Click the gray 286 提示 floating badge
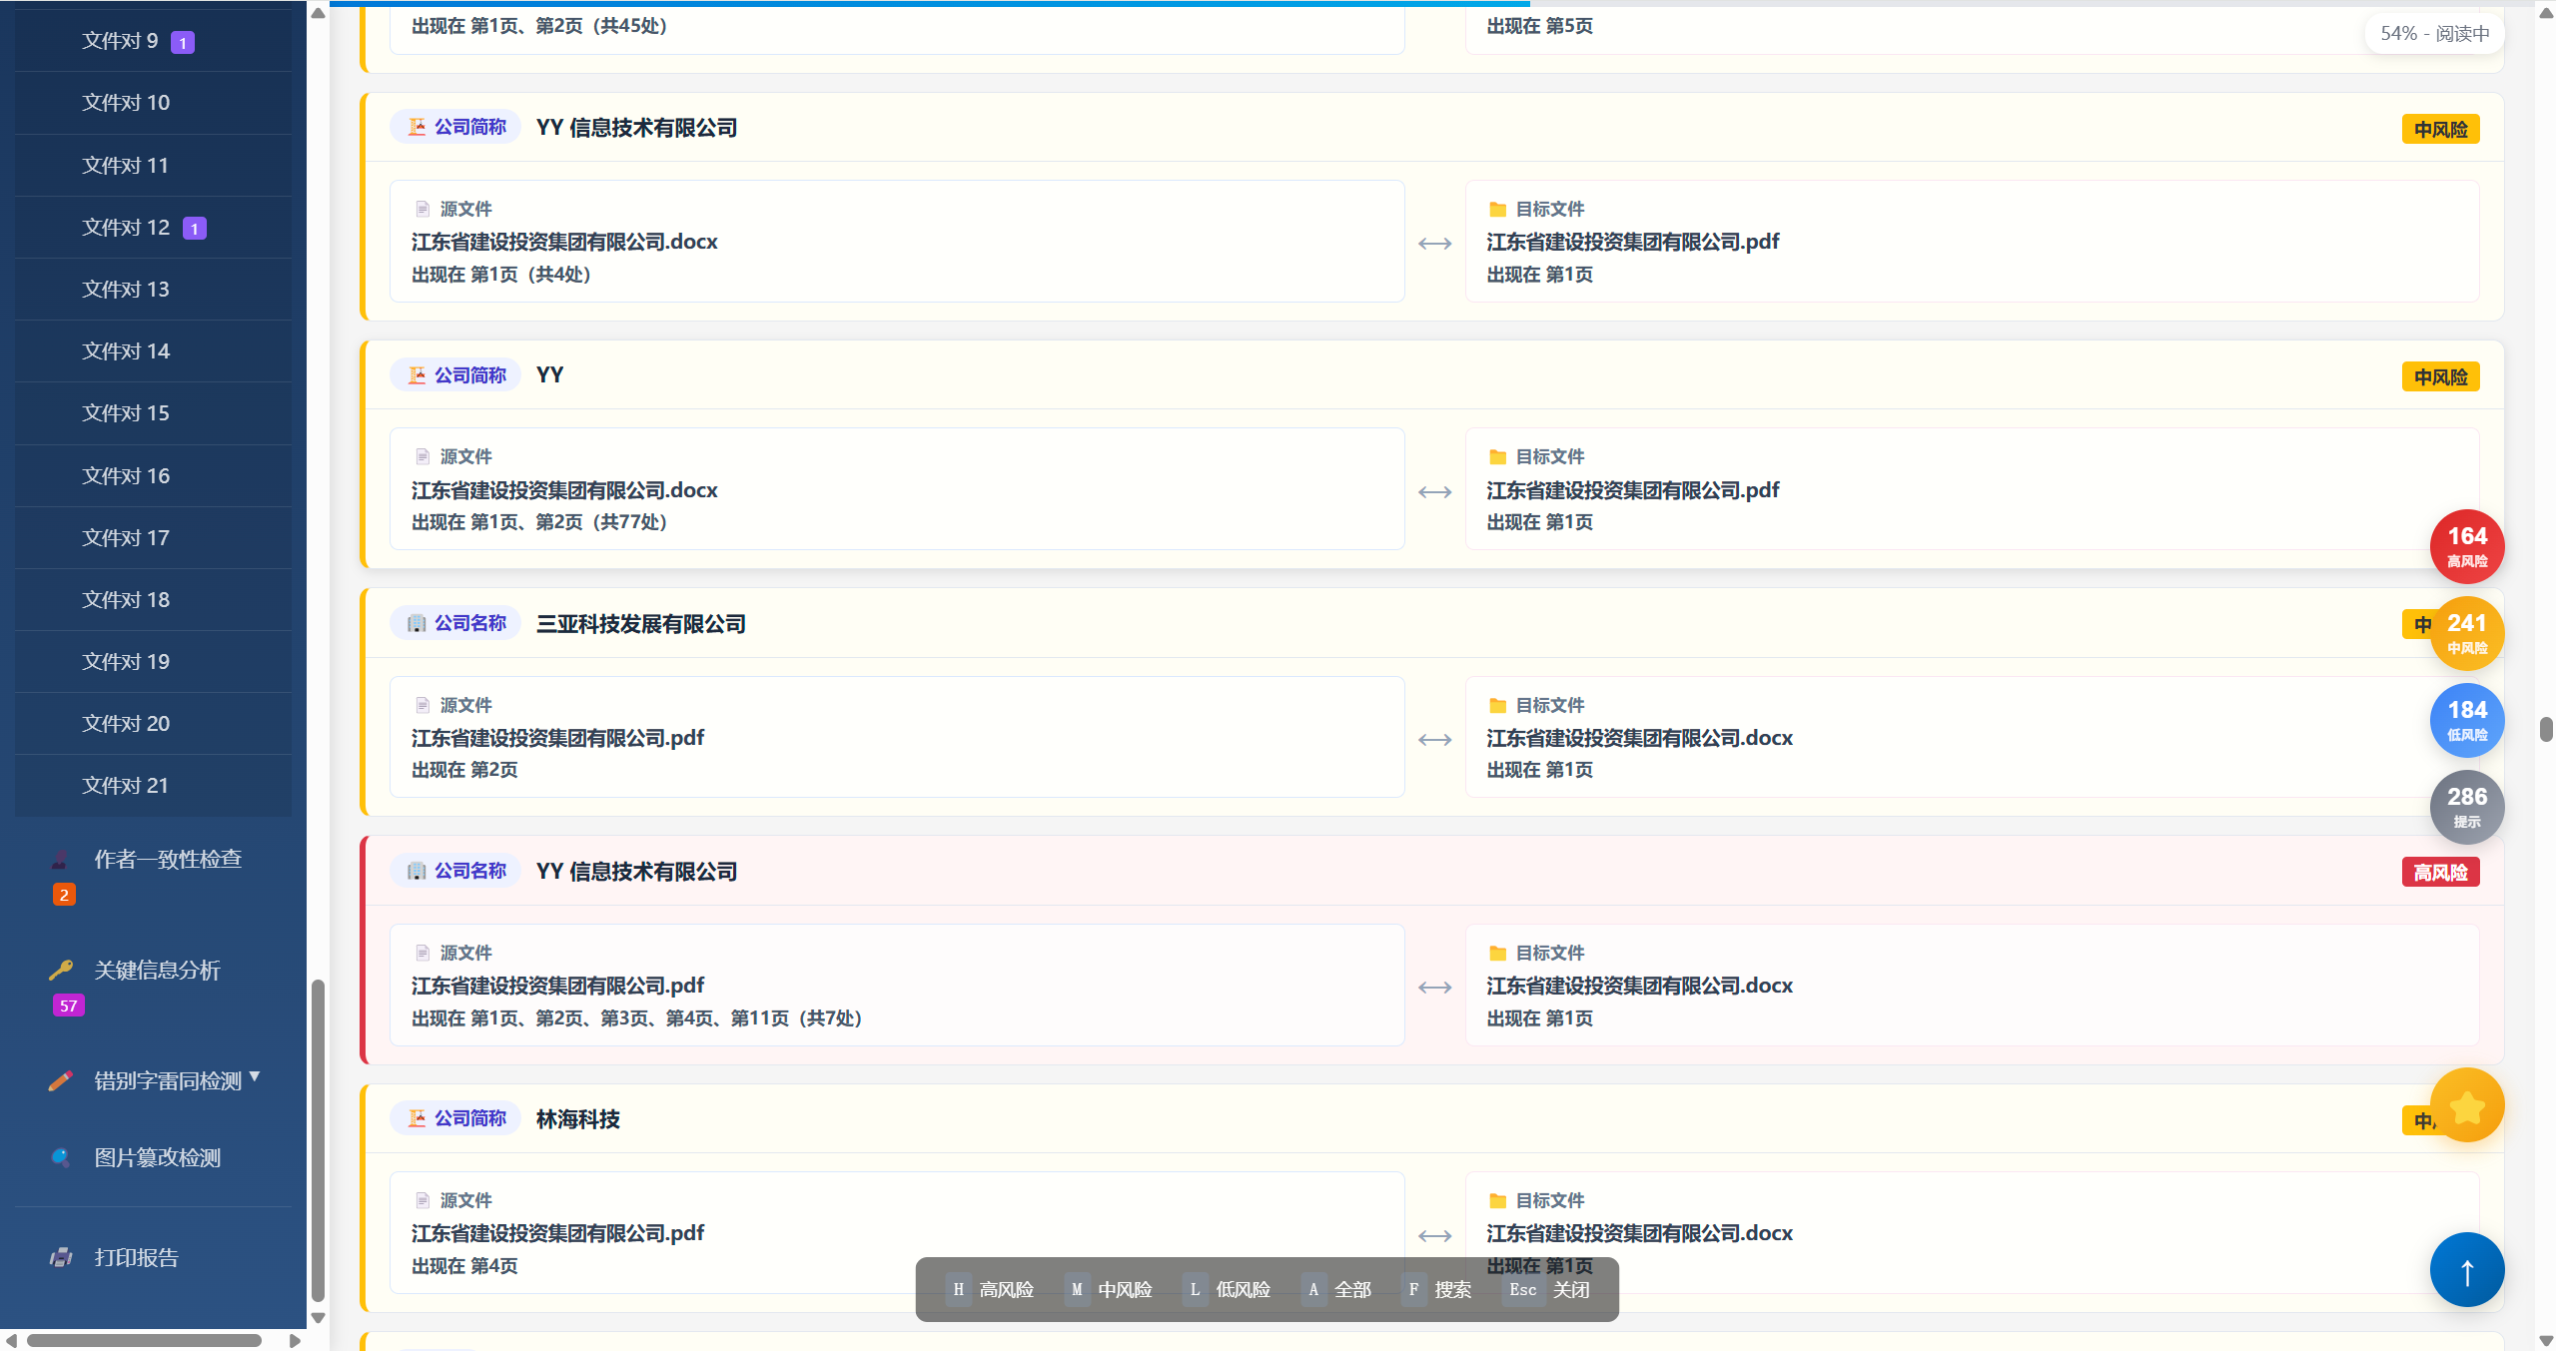The image size is (2556, 1351). [x=2466, y=807]
